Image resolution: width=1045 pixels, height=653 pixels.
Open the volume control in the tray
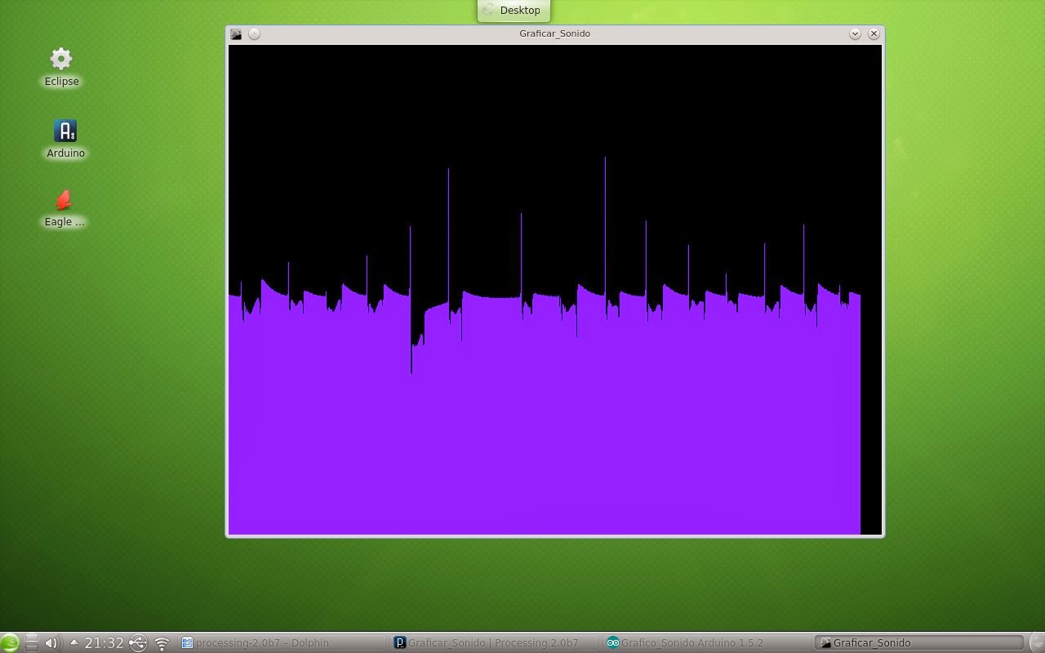tap(51, 642)
